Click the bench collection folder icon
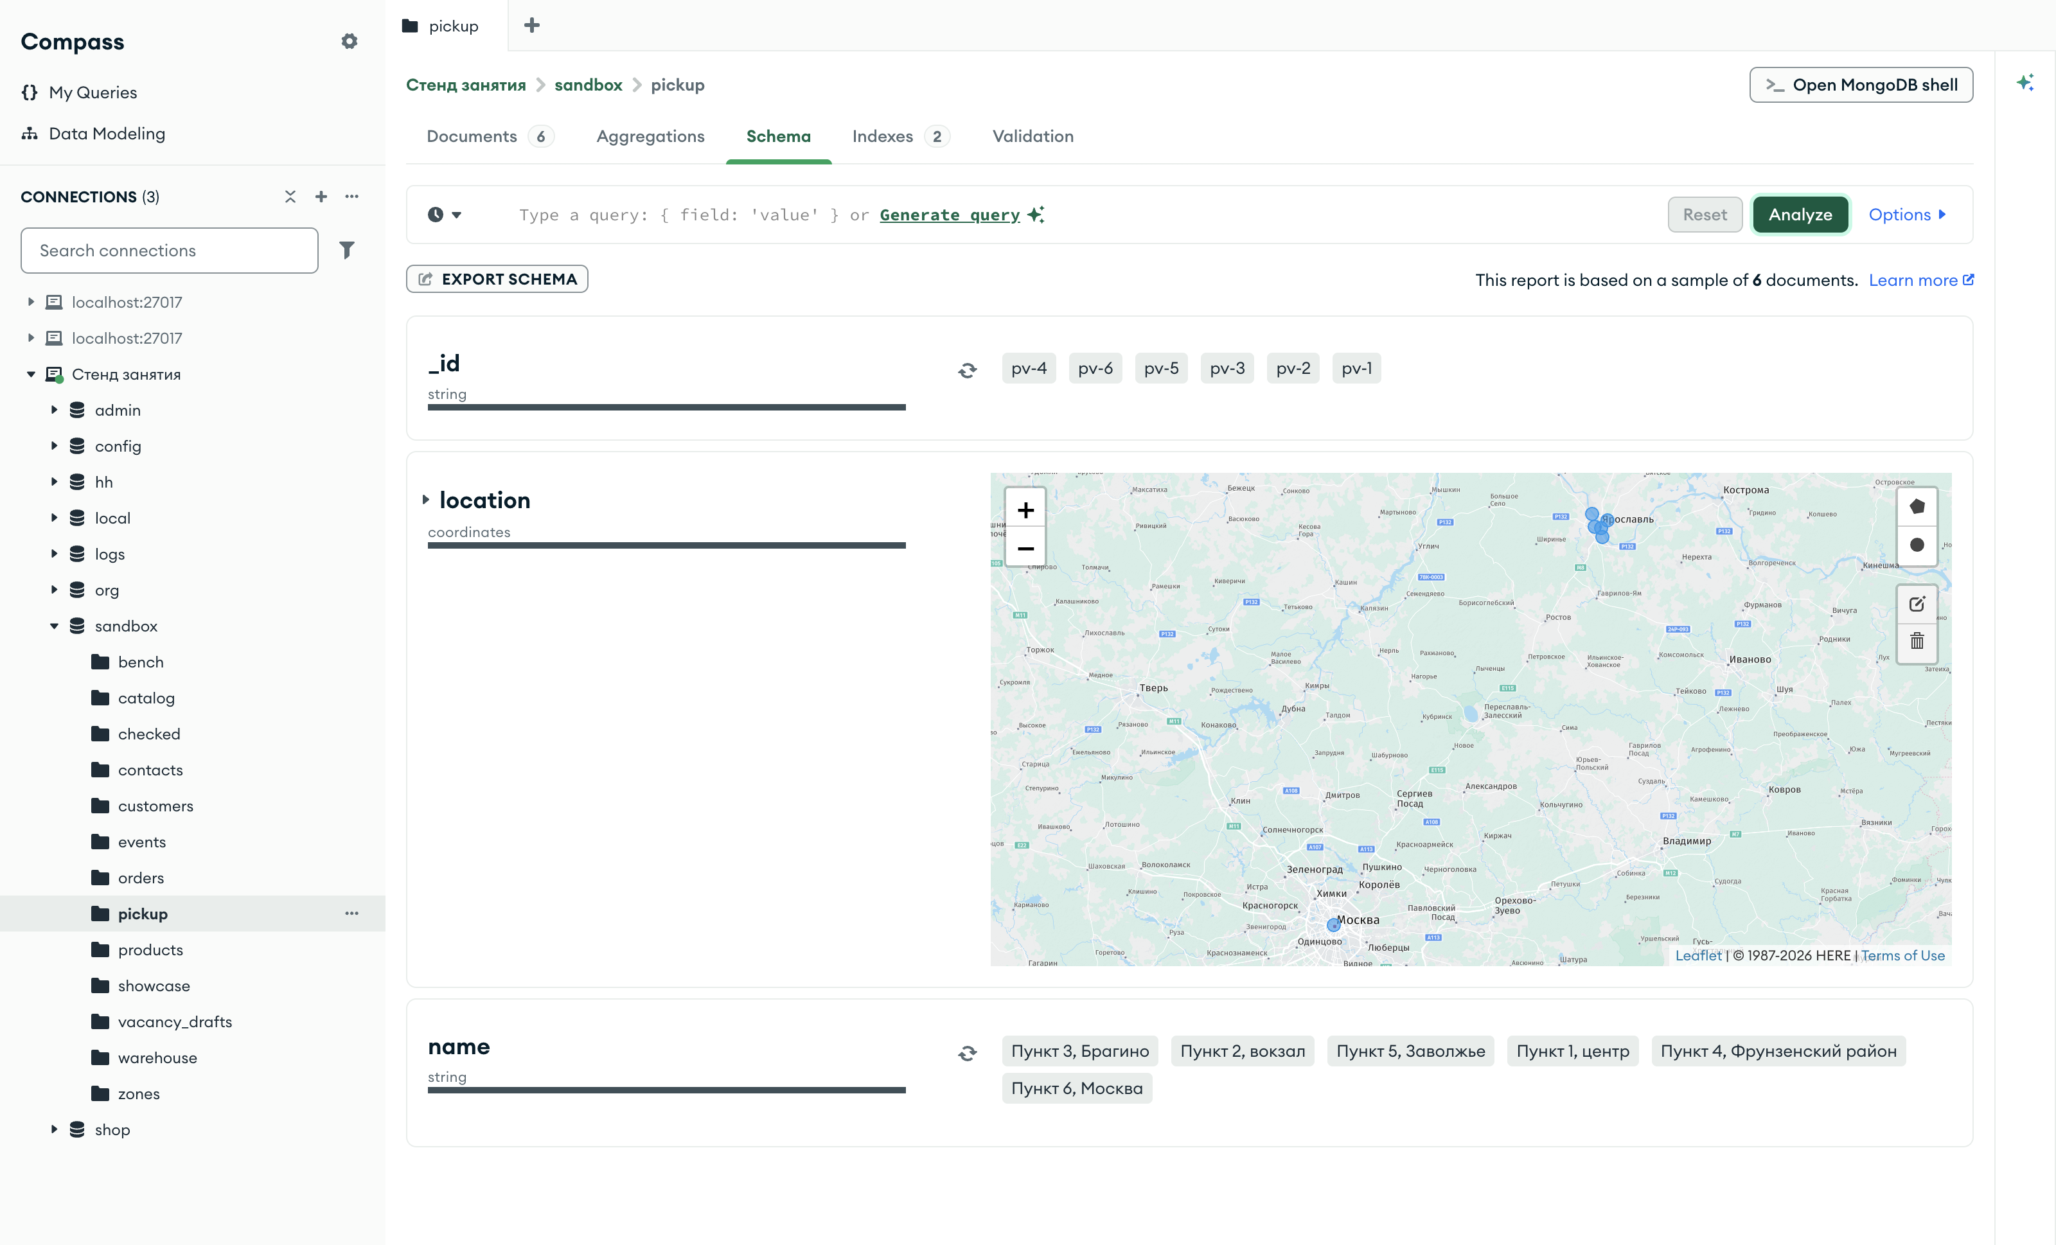Image resolution: width=2056 pixels, height=1245 pixels. [100, 662]
